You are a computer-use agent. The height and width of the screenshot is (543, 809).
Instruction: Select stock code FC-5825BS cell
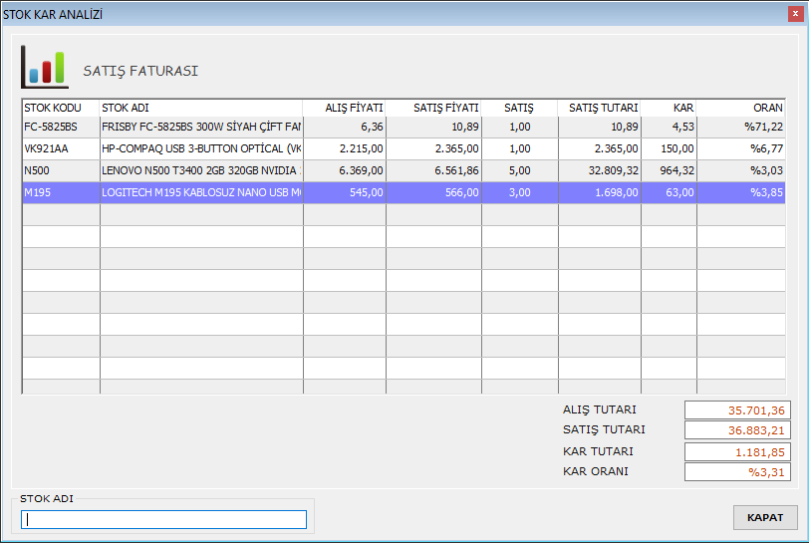coord(61,127)
